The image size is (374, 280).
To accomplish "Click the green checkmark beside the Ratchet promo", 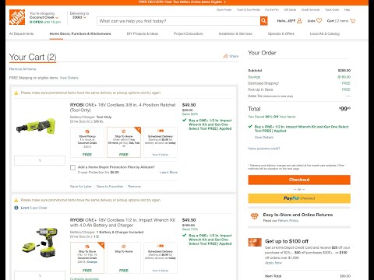I will (185, 120).
